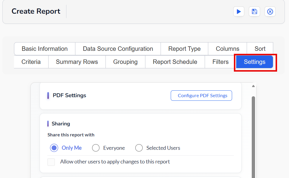Save the report using the floppy disk icon
The height and width of the screenshot is (178, 289).
pos(254,12)
